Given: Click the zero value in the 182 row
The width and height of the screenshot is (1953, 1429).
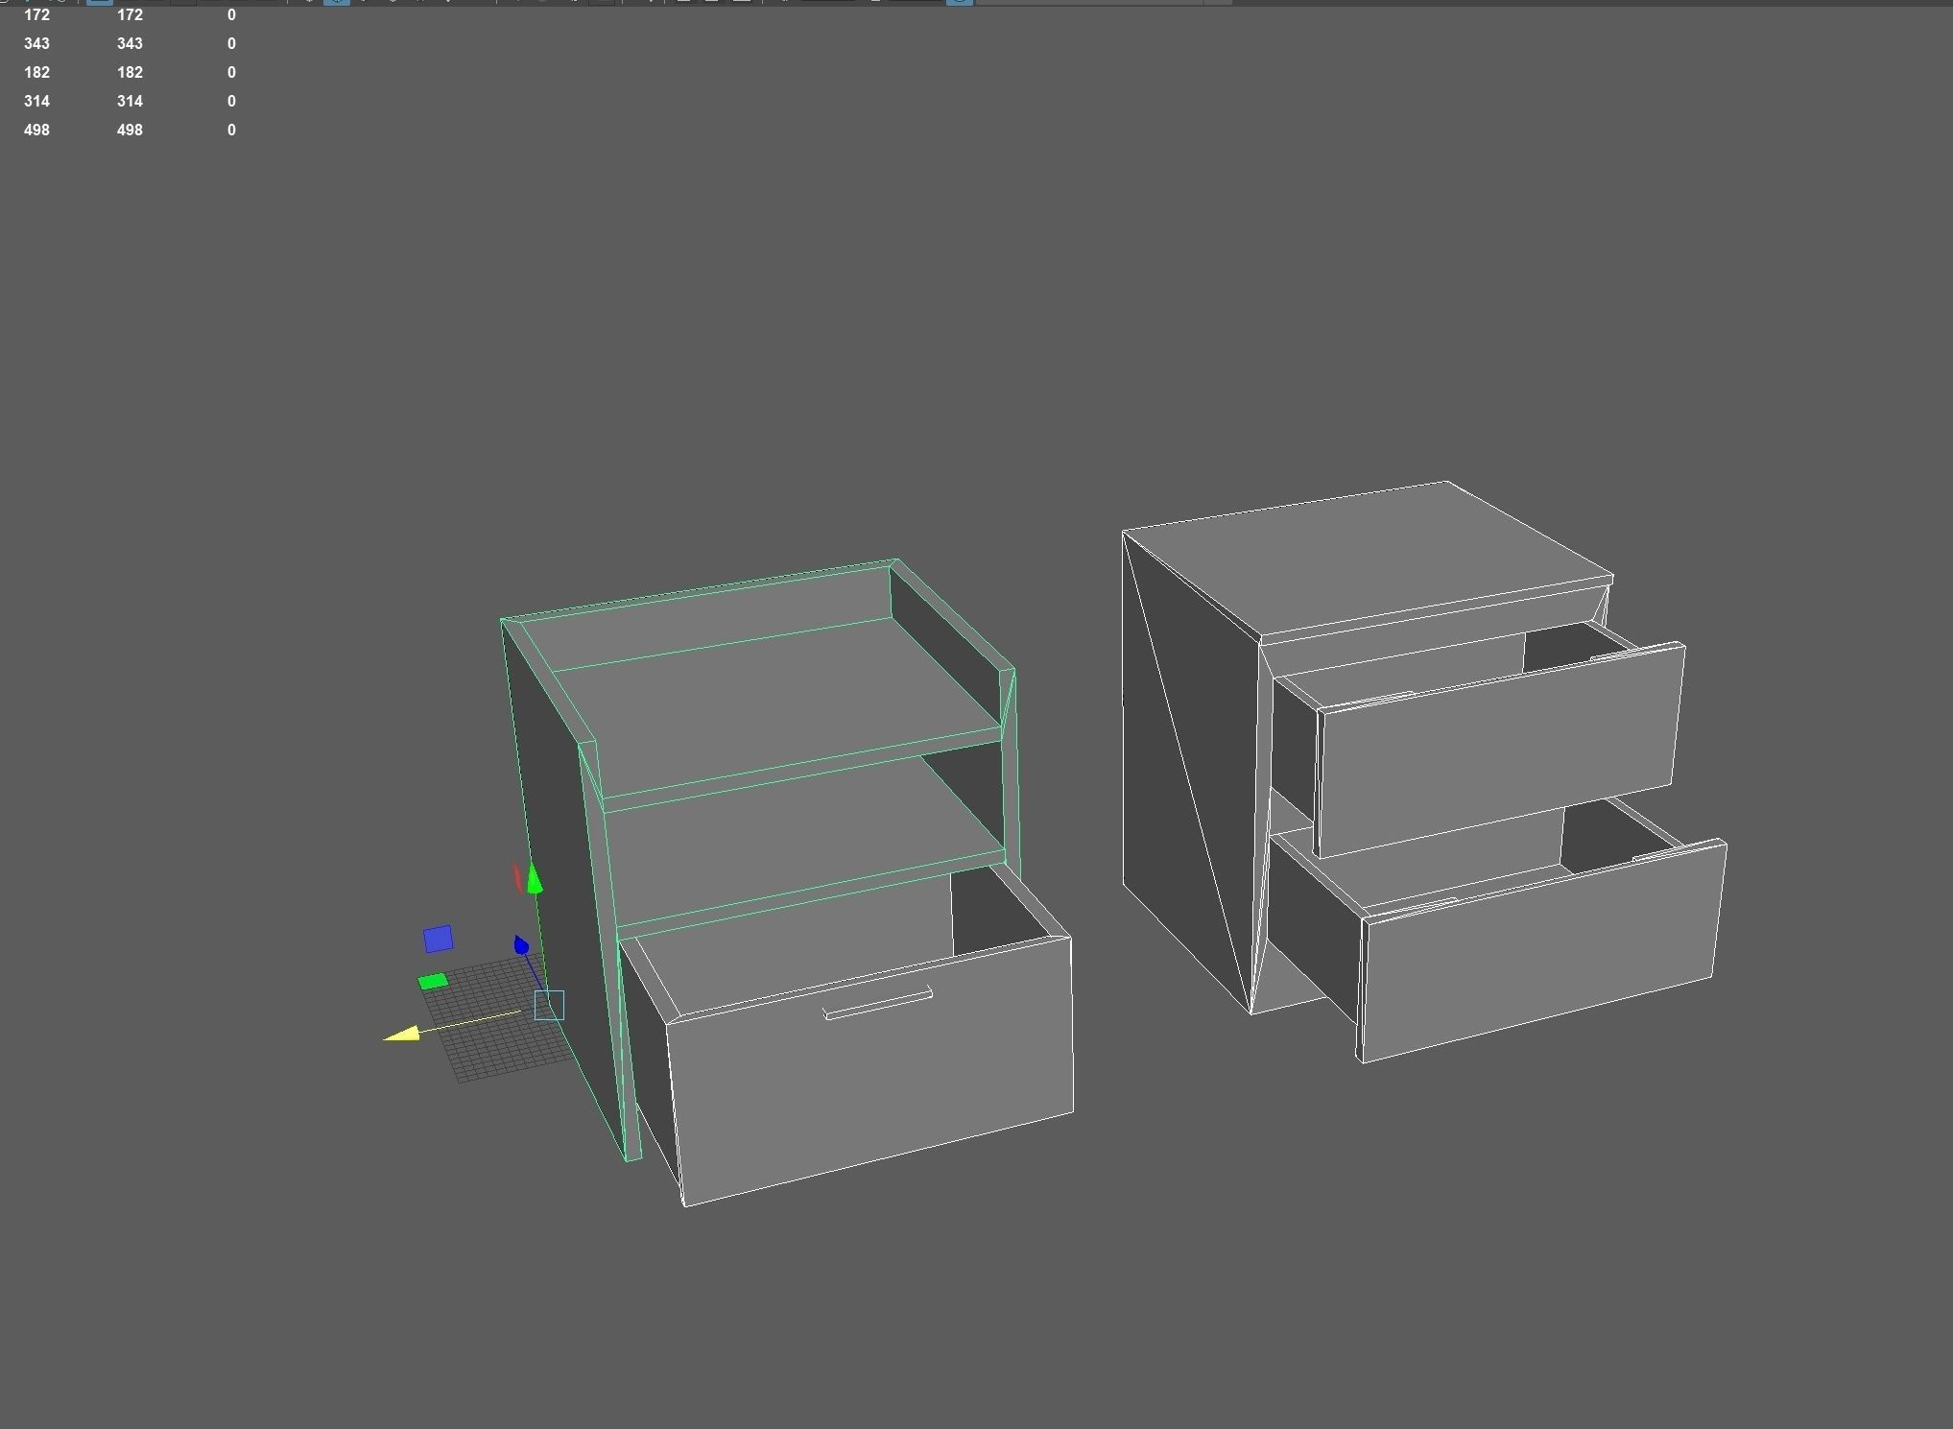Looking at the screenshot, I should click(231, 73).
